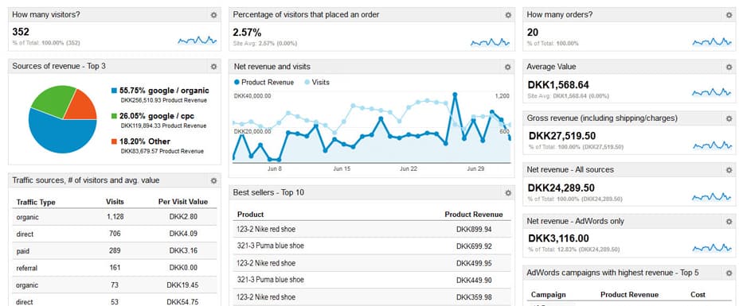Open gear on Sources of revenue widget
Image resolution: width=743 pixels, height=306 pixels.
click(x=213, y=67)
